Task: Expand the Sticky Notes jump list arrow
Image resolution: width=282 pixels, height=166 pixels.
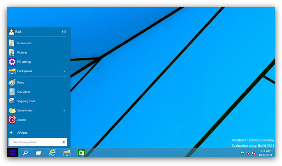Action: point(64,111)
